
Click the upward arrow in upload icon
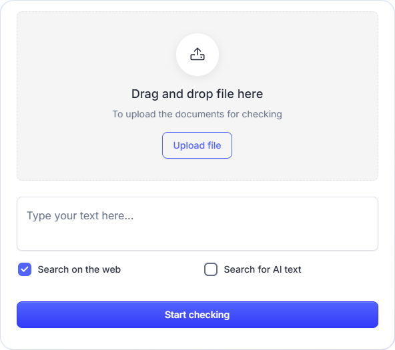point(197,51)
